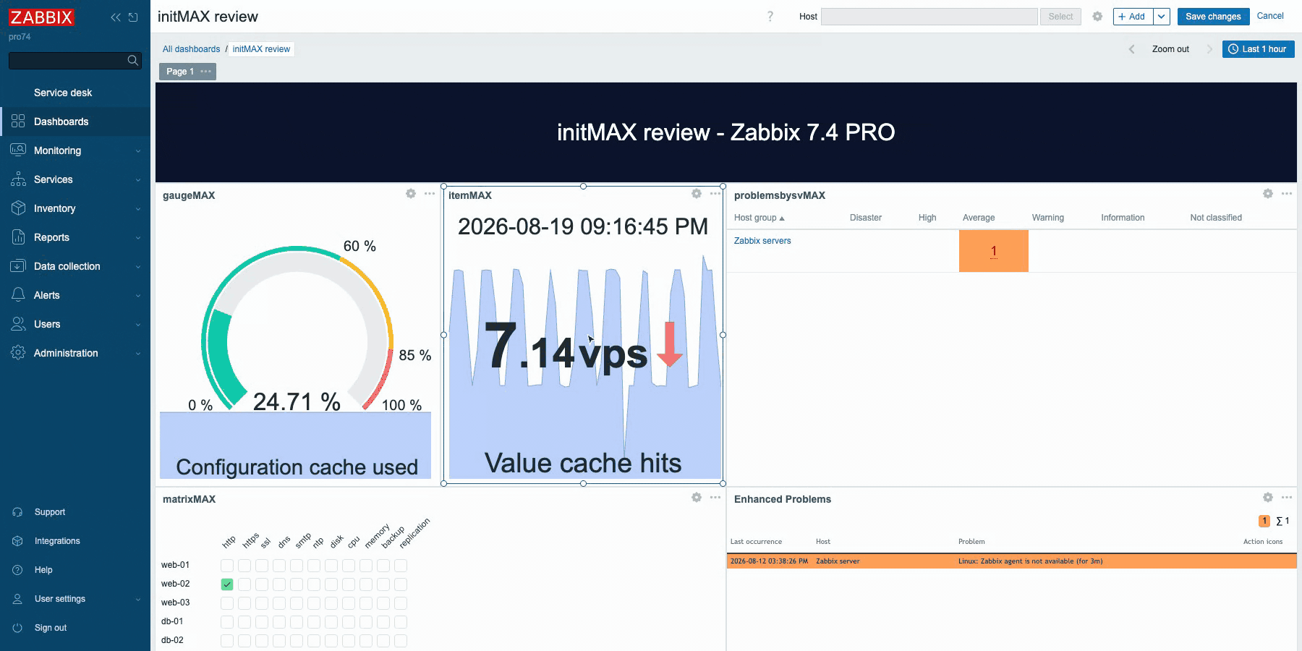Screen dimensions: 1302x651
Task: Sort by Host group column header
Action: (759, 218)
